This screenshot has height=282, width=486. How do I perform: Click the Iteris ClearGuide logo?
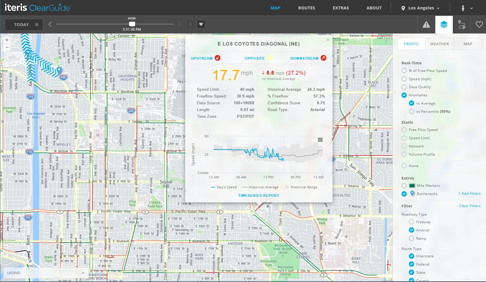click(38, 8)
